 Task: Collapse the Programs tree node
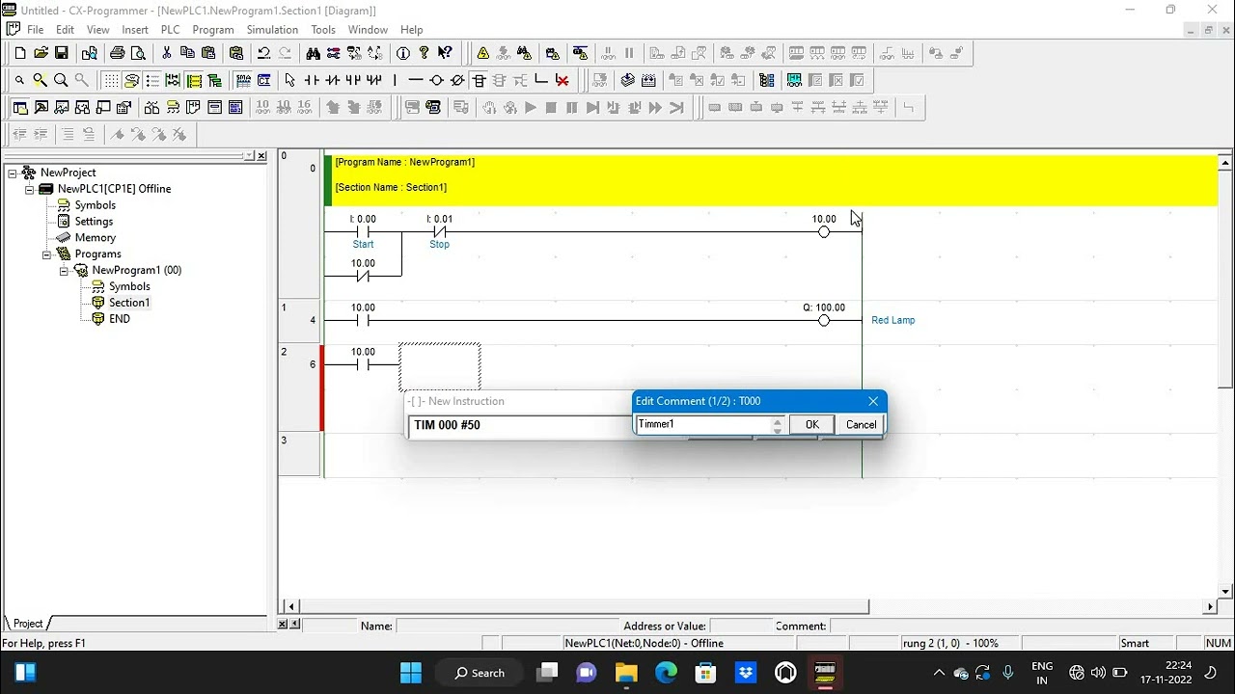tap(46, 254)
